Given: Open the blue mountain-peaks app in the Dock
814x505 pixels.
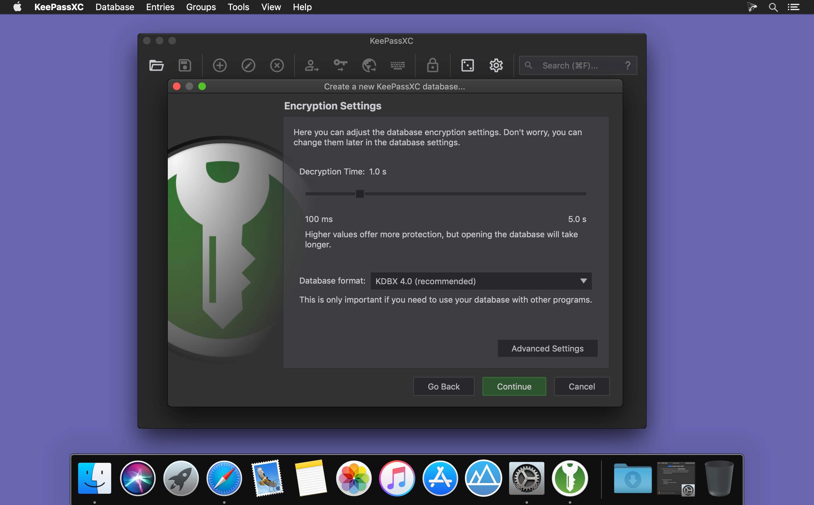Looking at the screenshot, I should pos(484,478).
